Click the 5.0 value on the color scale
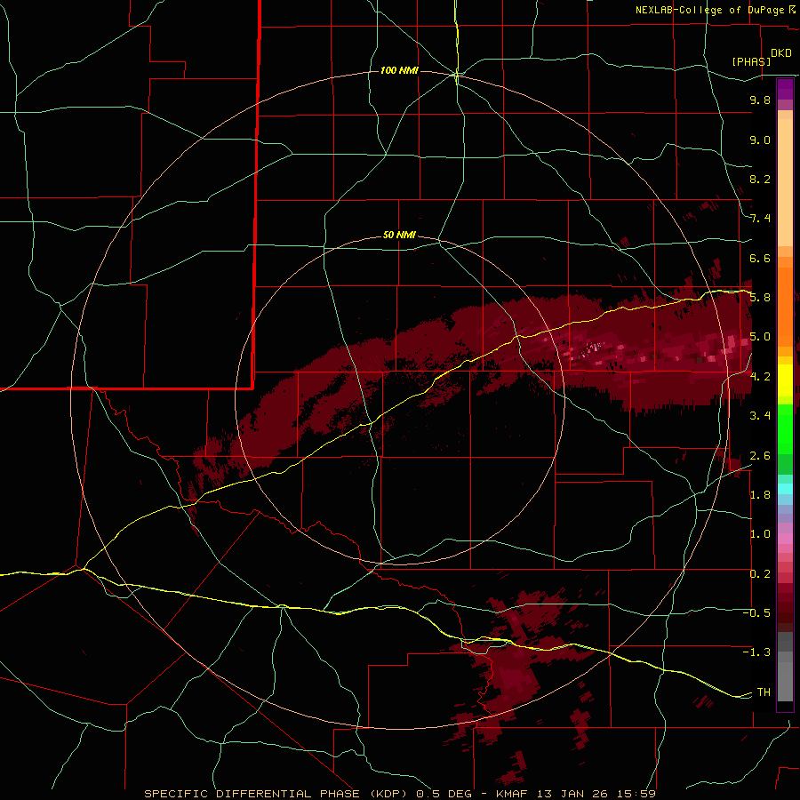800x800 pixels. click(760, 337)
